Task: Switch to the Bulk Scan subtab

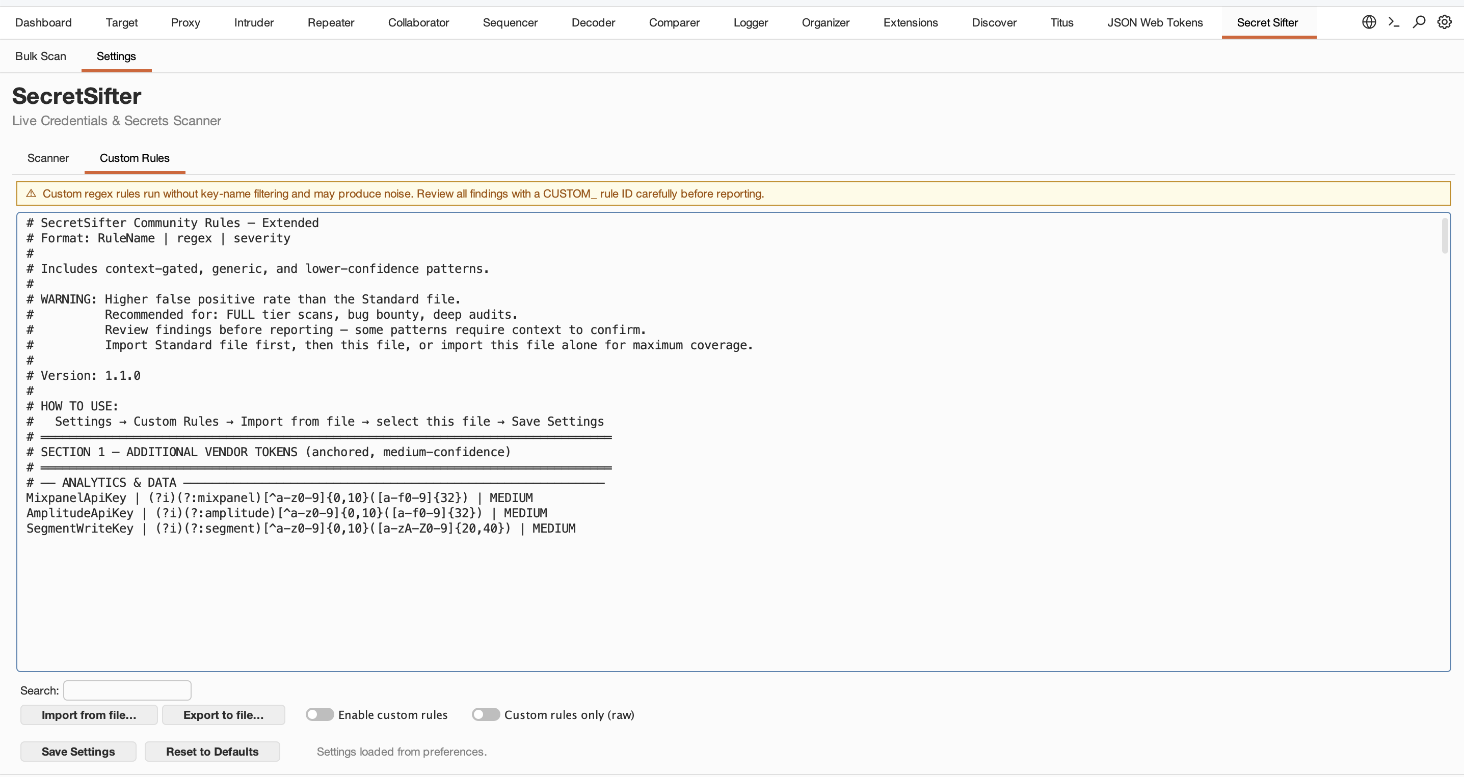Action: [41, 55]
